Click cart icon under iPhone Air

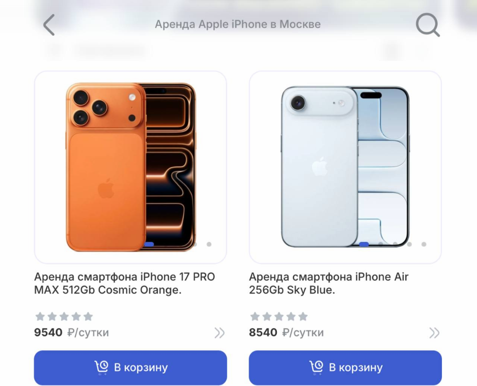[316, 367]
